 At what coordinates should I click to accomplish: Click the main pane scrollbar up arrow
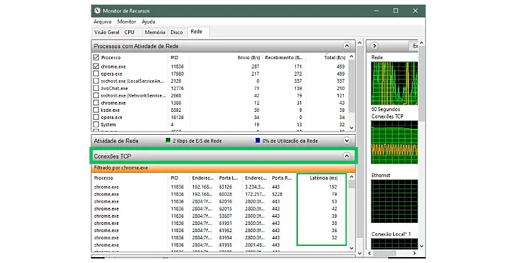coord(360,43)
